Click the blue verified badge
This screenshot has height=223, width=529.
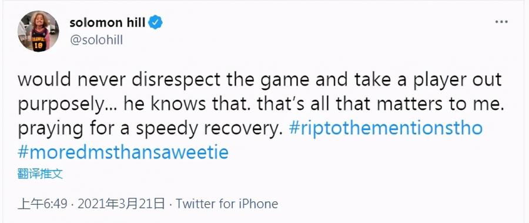click(x=156, y=23)
